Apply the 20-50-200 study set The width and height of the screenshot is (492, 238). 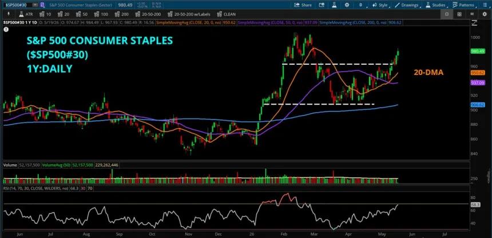[149, 14]
